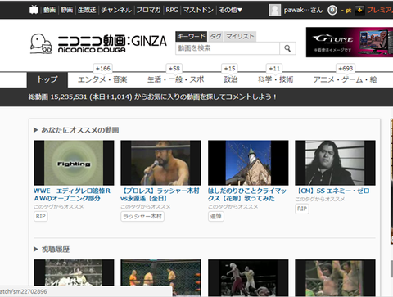Click the 追悼 tag button
The width and height of the screenshot is (393, 297).
(216, 216)
